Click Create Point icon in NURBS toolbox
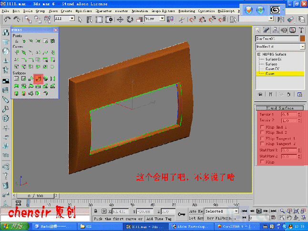This screenshot has height=231, width=308. coord(17,41)
